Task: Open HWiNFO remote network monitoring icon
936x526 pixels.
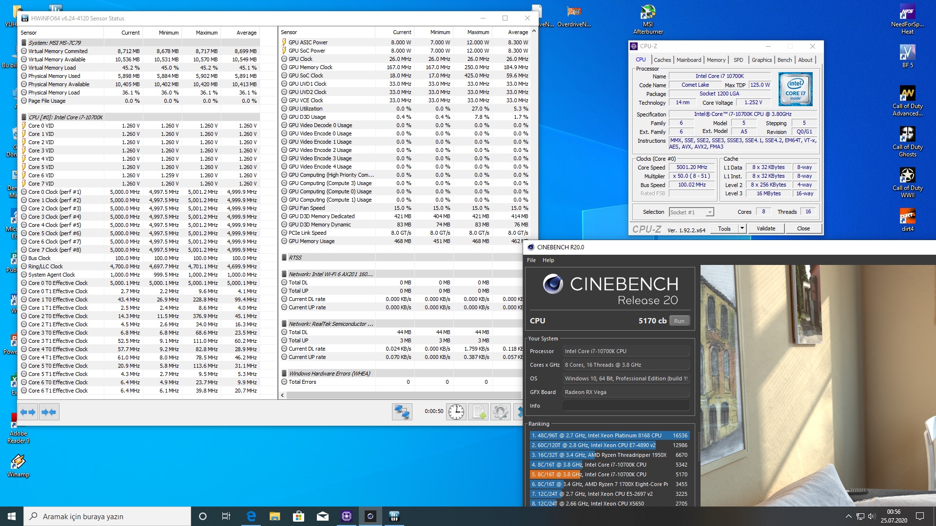Action: click(x=402, y=412)
